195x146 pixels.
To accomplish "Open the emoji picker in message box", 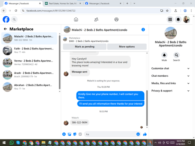I will pos(138,134).
